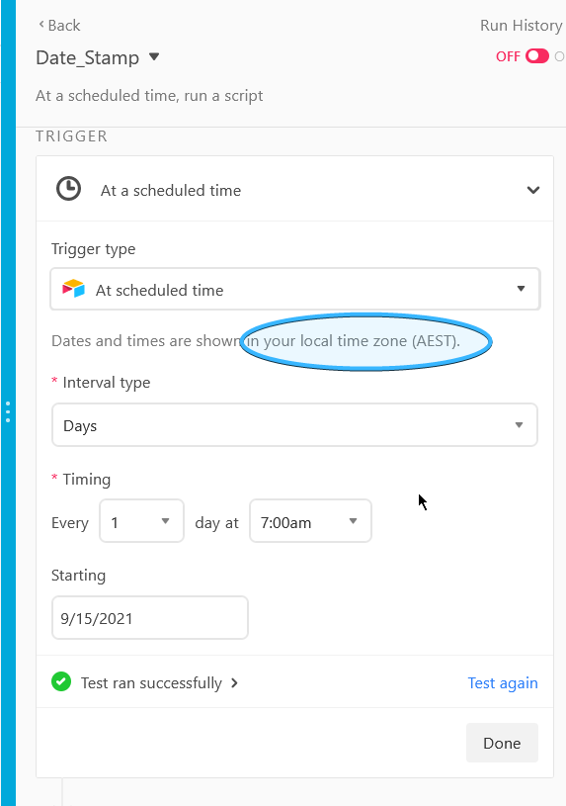The height and width of the screenshot is (806, 566).
Task: Click the Test ran successfully text
Action: click(151, 682)
